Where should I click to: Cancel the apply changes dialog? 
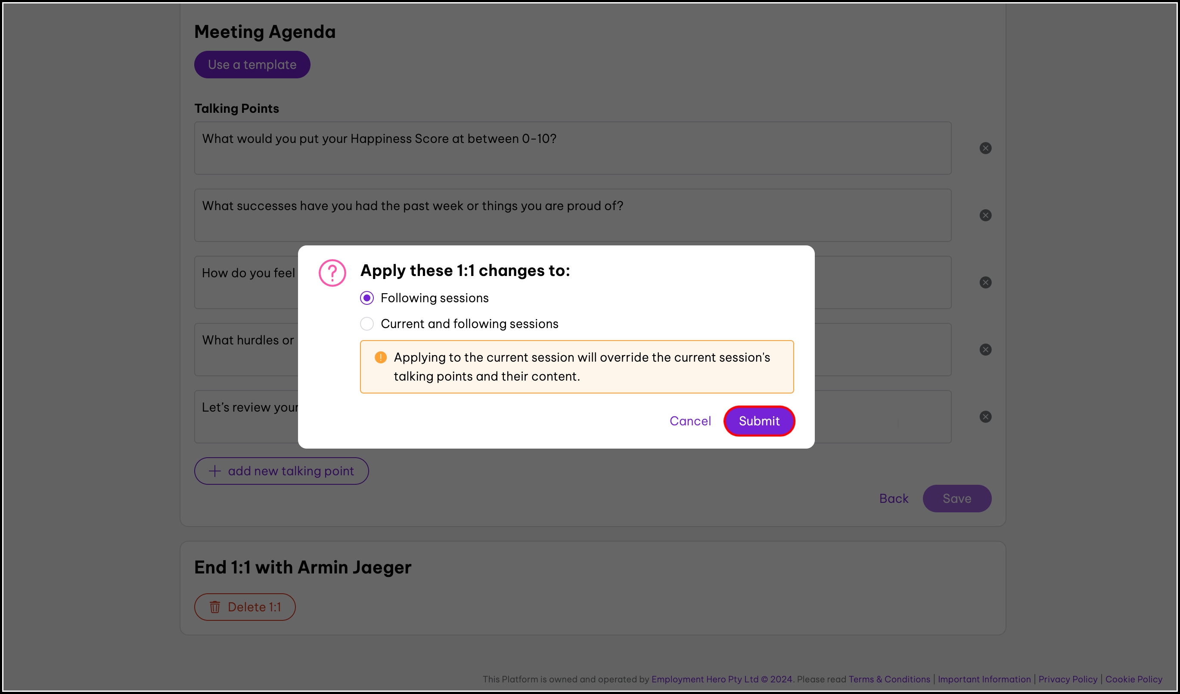coord(690,421)
